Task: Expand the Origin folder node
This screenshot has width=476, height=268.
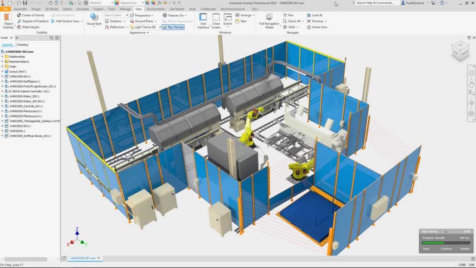Action: [x=2, y=67]
